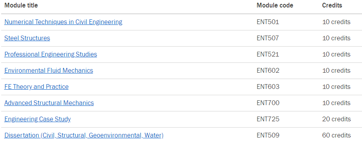
Task: Follow the Environmental Fluid Mechanics link
Action: pos(49,70)
